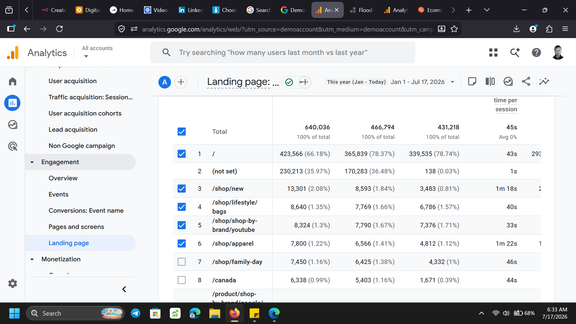
Task: Uncheck the /shop/shop-by-brand/youtube row checkbox
Action: (181, 225)
